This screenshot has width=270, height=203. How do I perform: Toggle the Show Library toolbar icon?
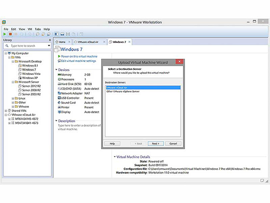tap(56, 34)
